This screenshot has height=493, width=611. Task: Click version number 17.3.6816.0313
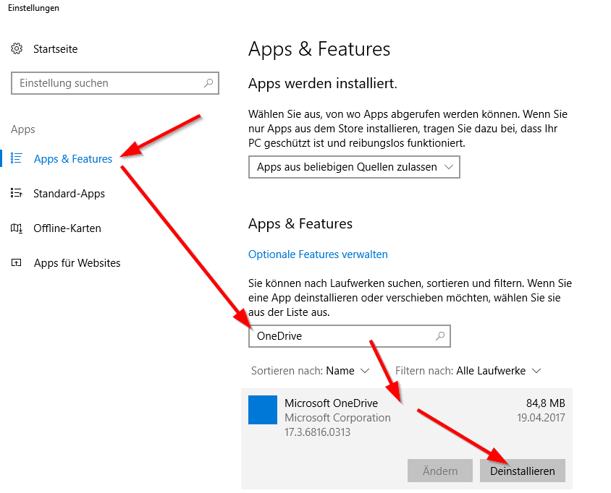click(x=317, y=432)
